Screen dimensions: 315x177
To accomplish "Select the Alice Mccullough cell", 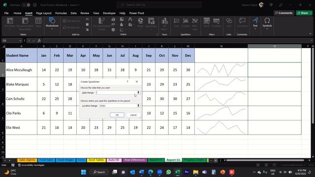I will (x=21, y=70).
